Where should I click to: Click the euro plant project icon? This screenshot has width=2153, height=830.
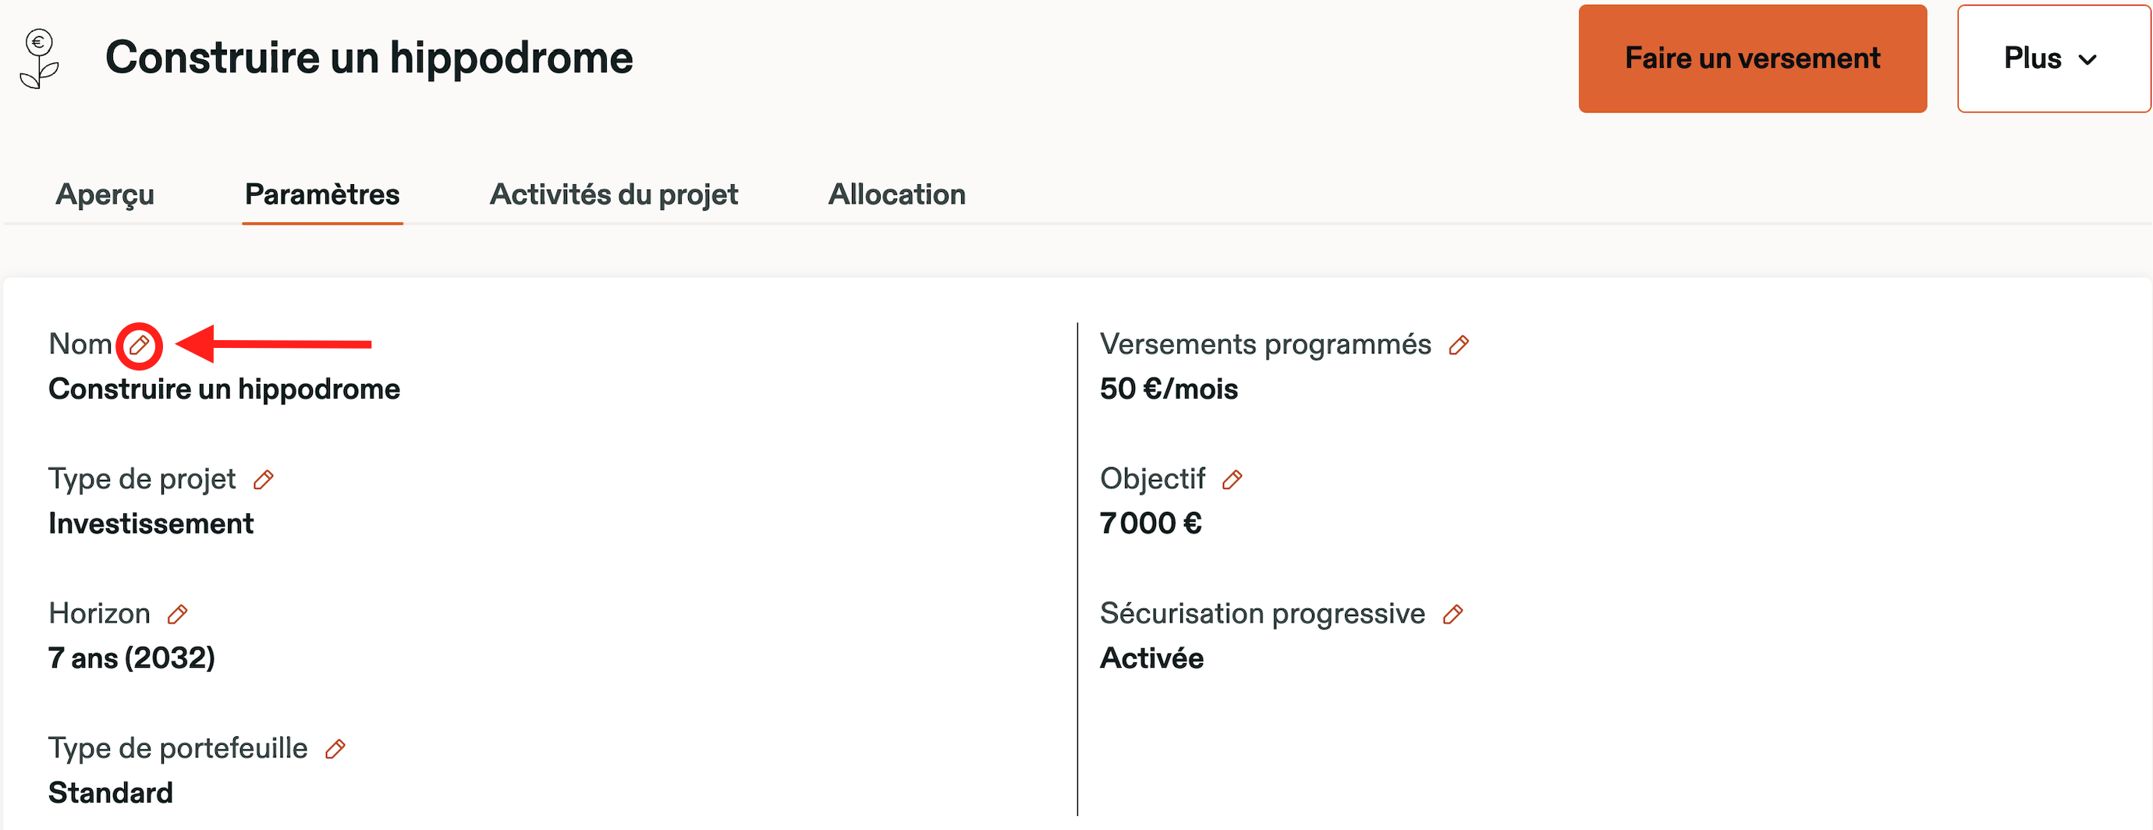[39, 59]
